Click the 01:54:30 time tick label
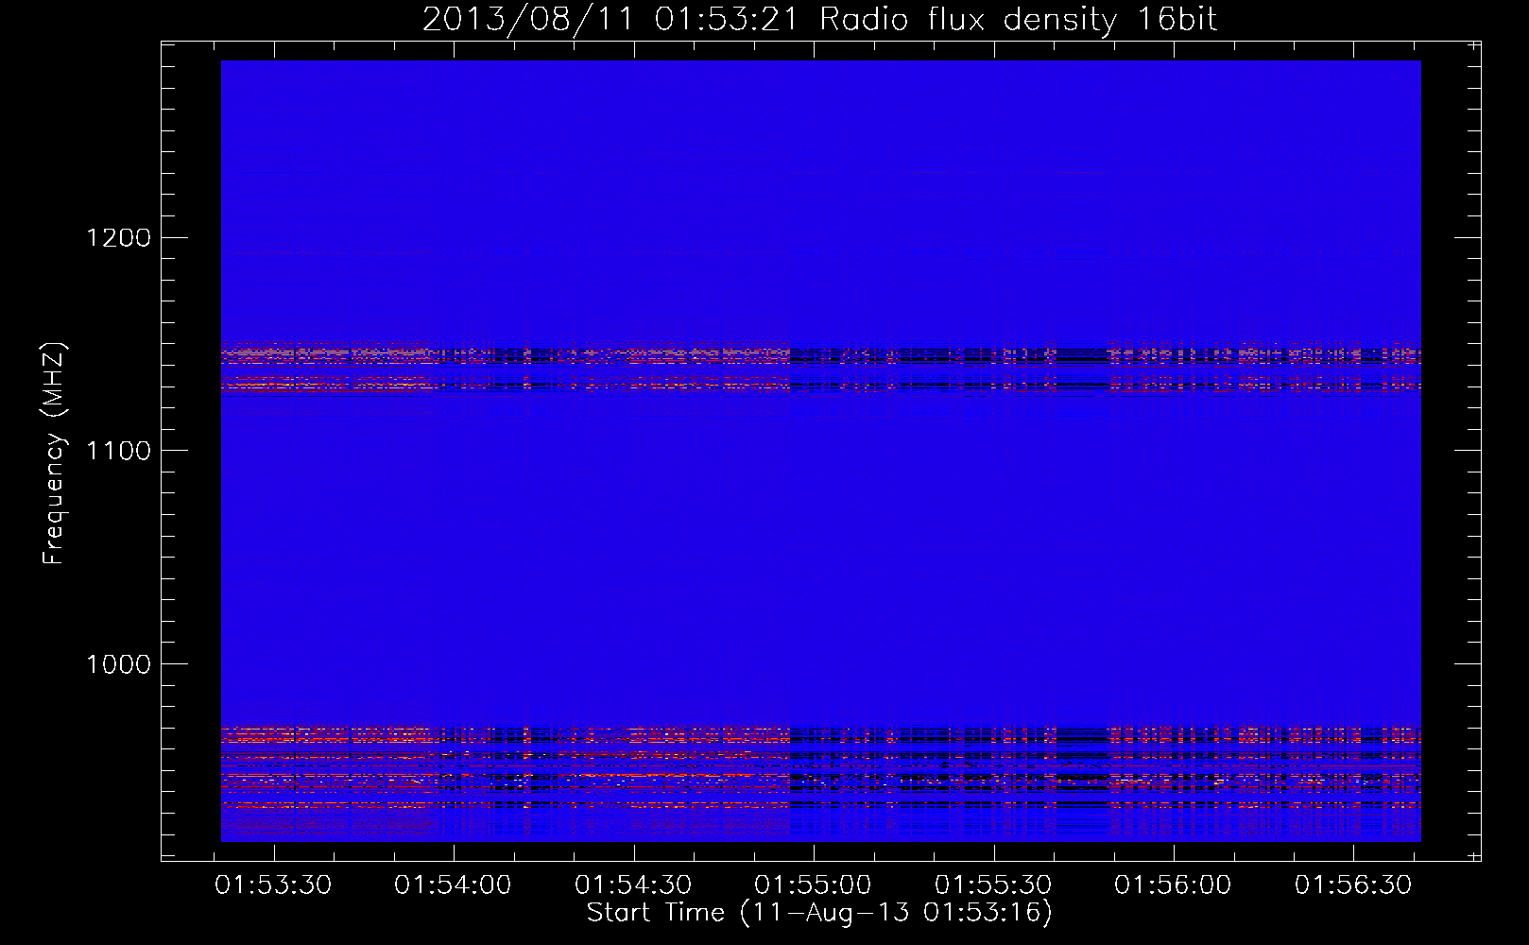The height and width of the screenshot is (945, 1529). [x=633, y=885]
